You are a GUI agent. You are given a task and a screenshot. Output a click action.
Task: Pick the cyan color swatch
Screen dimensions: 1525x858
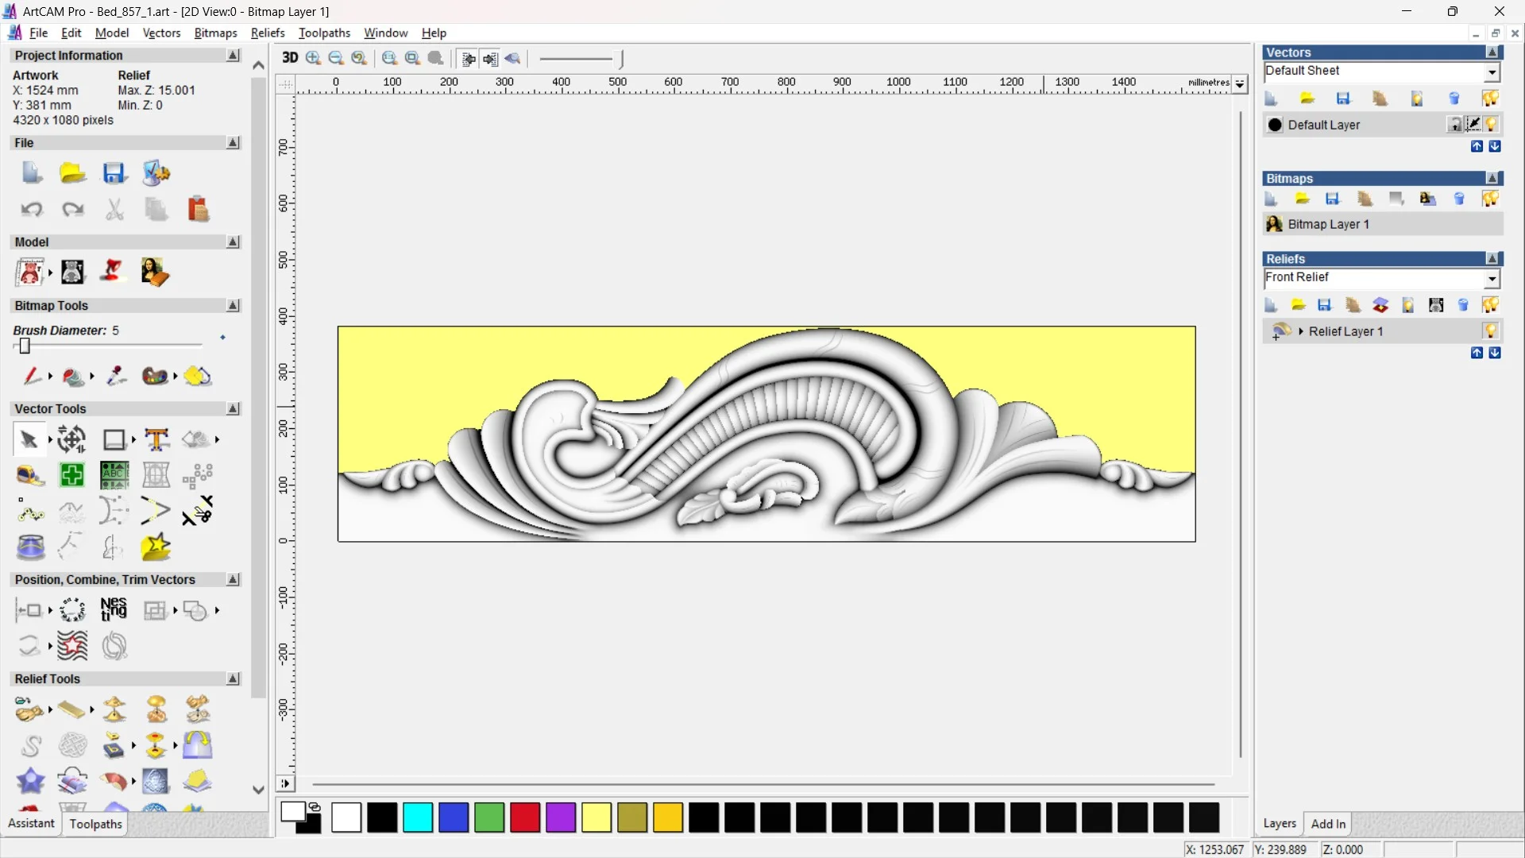418,817
